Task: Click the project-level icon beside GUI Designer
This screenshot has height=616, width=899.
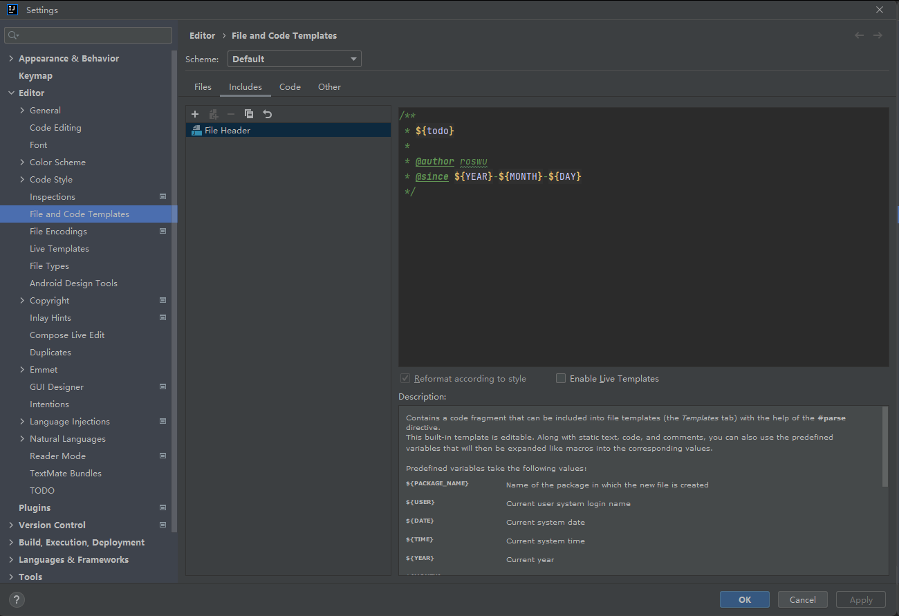Action: (163, 386)
